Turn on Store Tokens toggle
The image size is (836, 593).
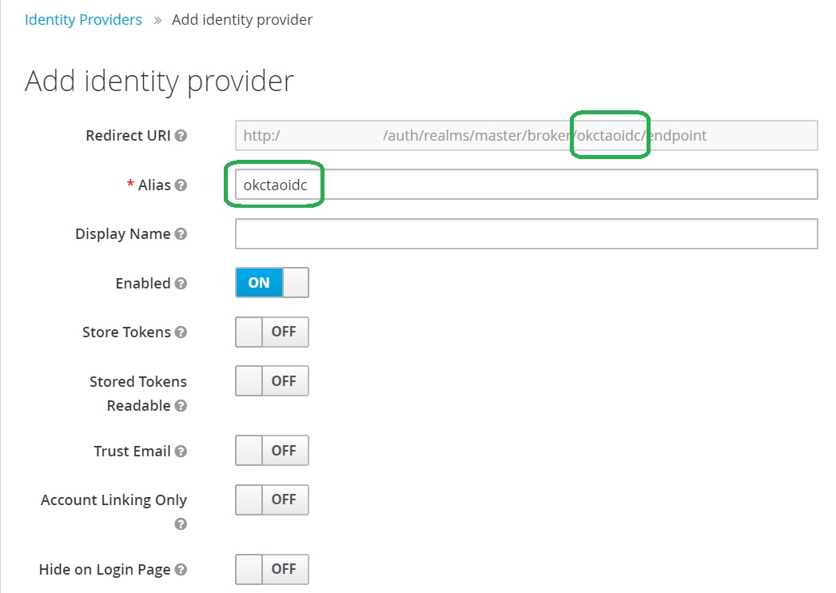click(272, 332)
